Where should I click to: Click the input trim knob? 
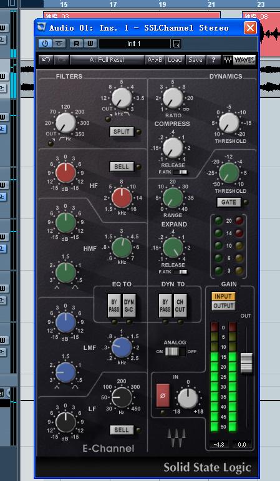click(x=188, y=398)
